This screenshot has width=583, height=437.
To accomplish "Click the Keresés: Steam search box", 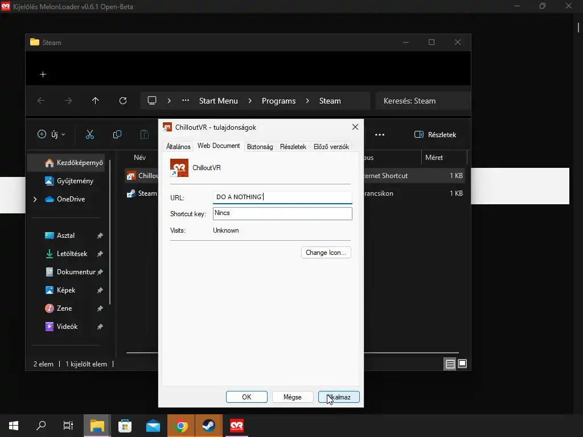I will pyautogui.click(x=423, y=101).
